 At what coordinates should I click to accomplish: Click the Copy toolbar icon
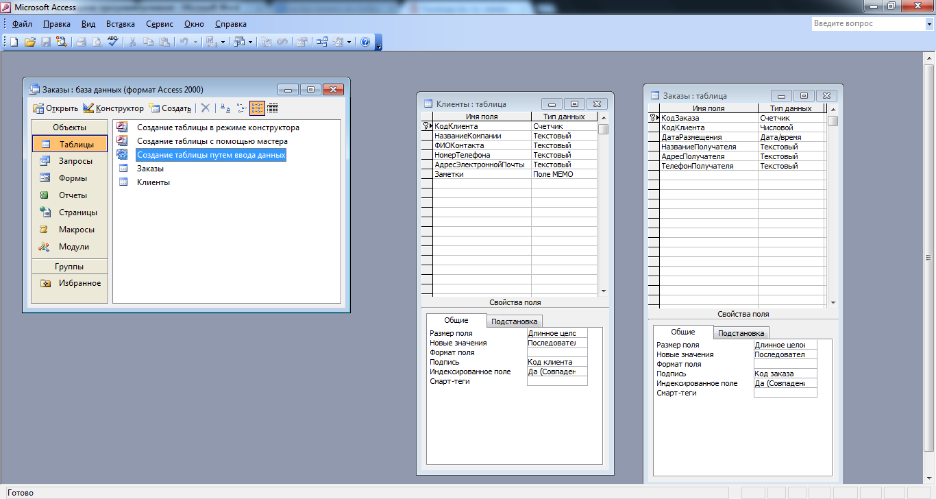pos(148,42)
